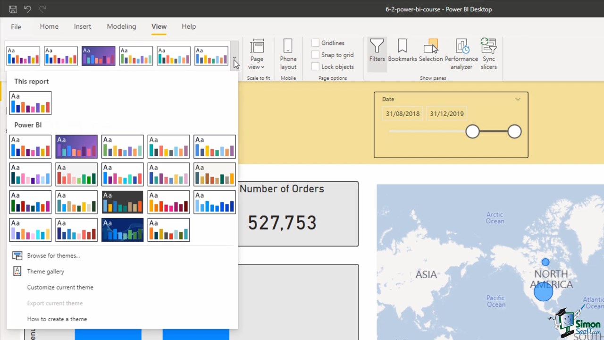Click Browse for themes option
The width and height of the screenshot is (604, 340).
(x=53, y=255)
